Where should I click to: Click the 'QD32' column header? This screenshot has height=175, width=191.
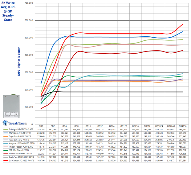[100, 126]
